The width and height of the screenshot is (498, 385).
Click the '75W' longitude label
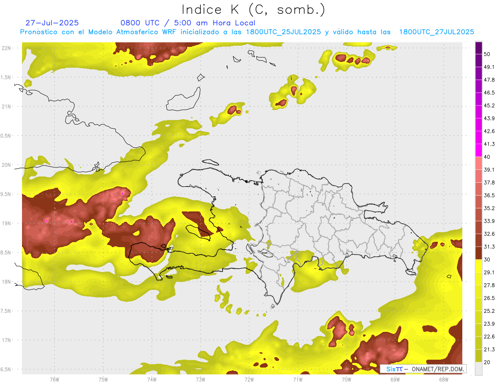[103, 380]
